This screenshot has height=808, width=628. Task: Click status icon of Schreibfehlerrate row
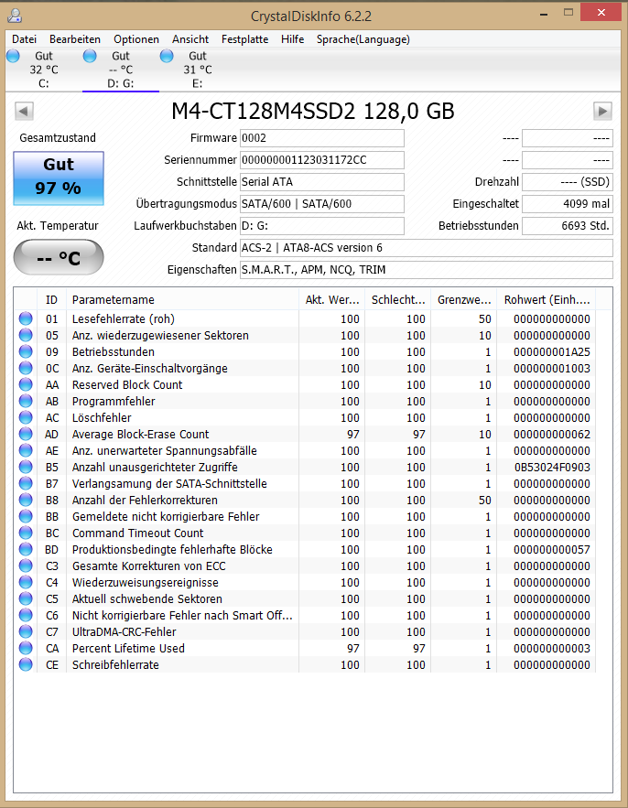[26, 665]
